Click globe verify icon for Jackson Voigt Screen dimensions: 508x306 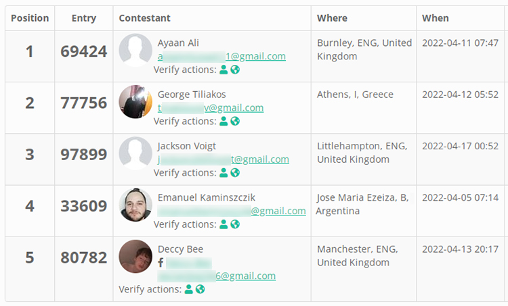click(235, 172)
